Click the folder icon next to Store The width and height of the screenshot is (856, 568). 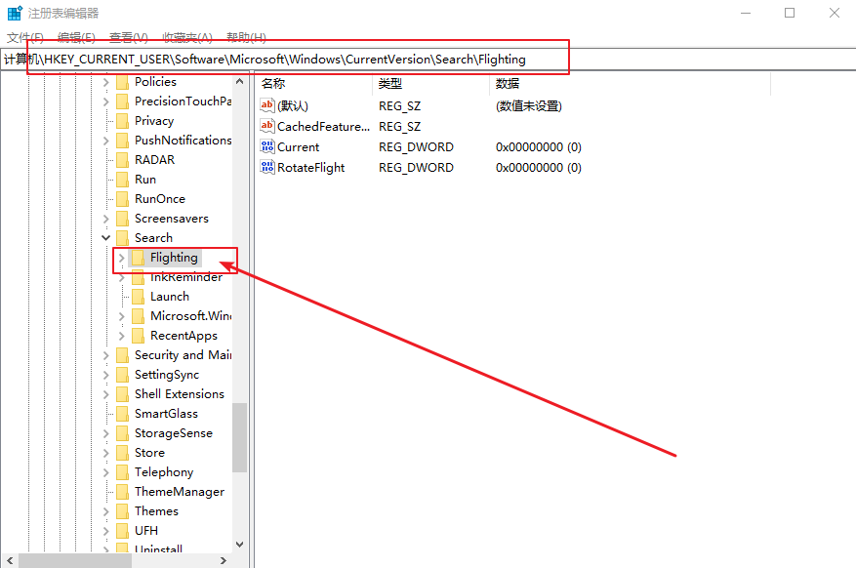122,453
